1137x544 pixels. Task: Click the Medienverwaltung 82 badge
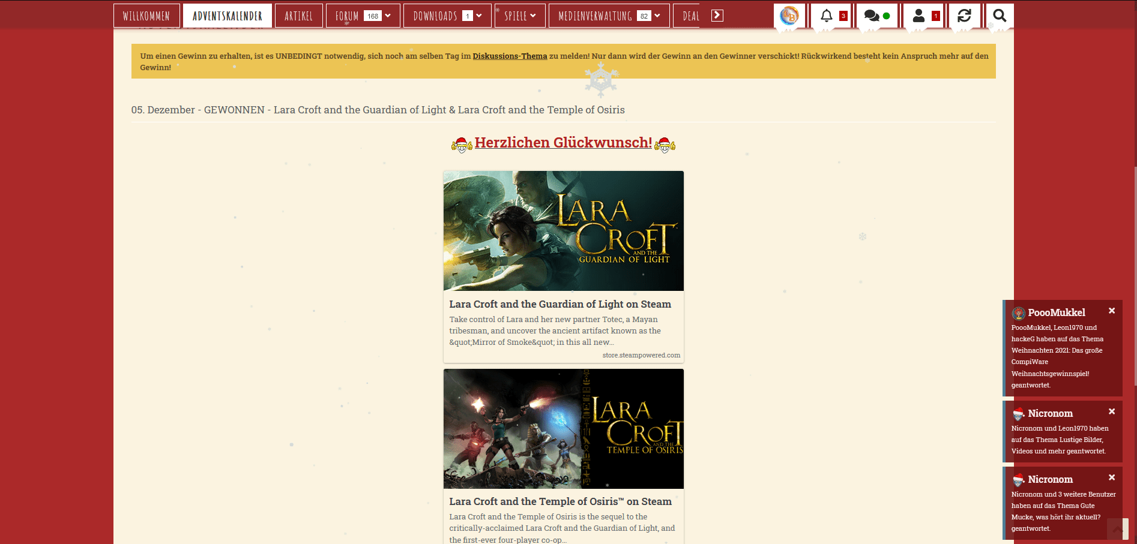click(644, 16)
